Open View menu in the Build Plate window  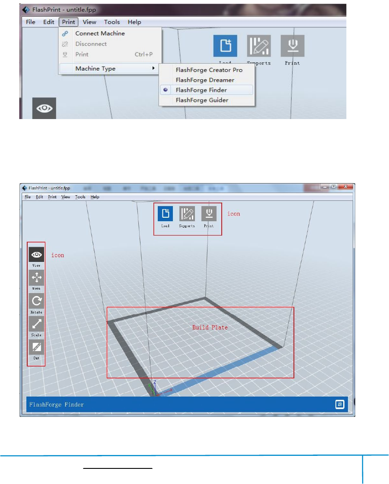pos(65,197)
